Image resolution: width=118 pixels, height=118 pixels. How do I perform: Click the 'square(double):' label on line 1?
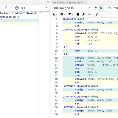tap(74, 19)
